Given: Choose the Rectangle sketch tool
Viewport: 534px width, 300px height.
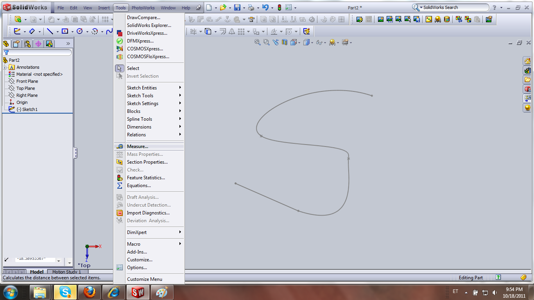Looking at the screenshot, I should click(x=65, y=31).
